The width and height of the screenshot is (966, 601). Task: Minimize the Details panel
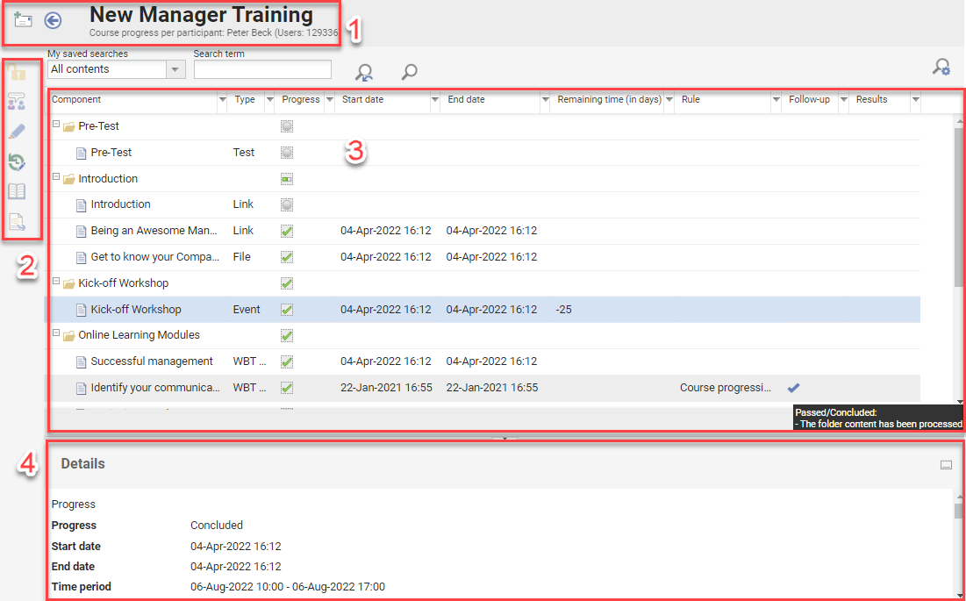pos(946,464)
